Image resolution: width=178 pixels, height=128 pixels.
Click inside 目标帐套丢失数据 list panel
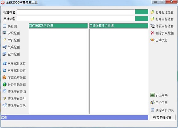(58, 71)
